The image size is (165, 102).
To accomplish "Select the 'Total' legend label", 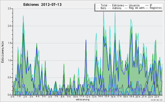I will [104, 6].
